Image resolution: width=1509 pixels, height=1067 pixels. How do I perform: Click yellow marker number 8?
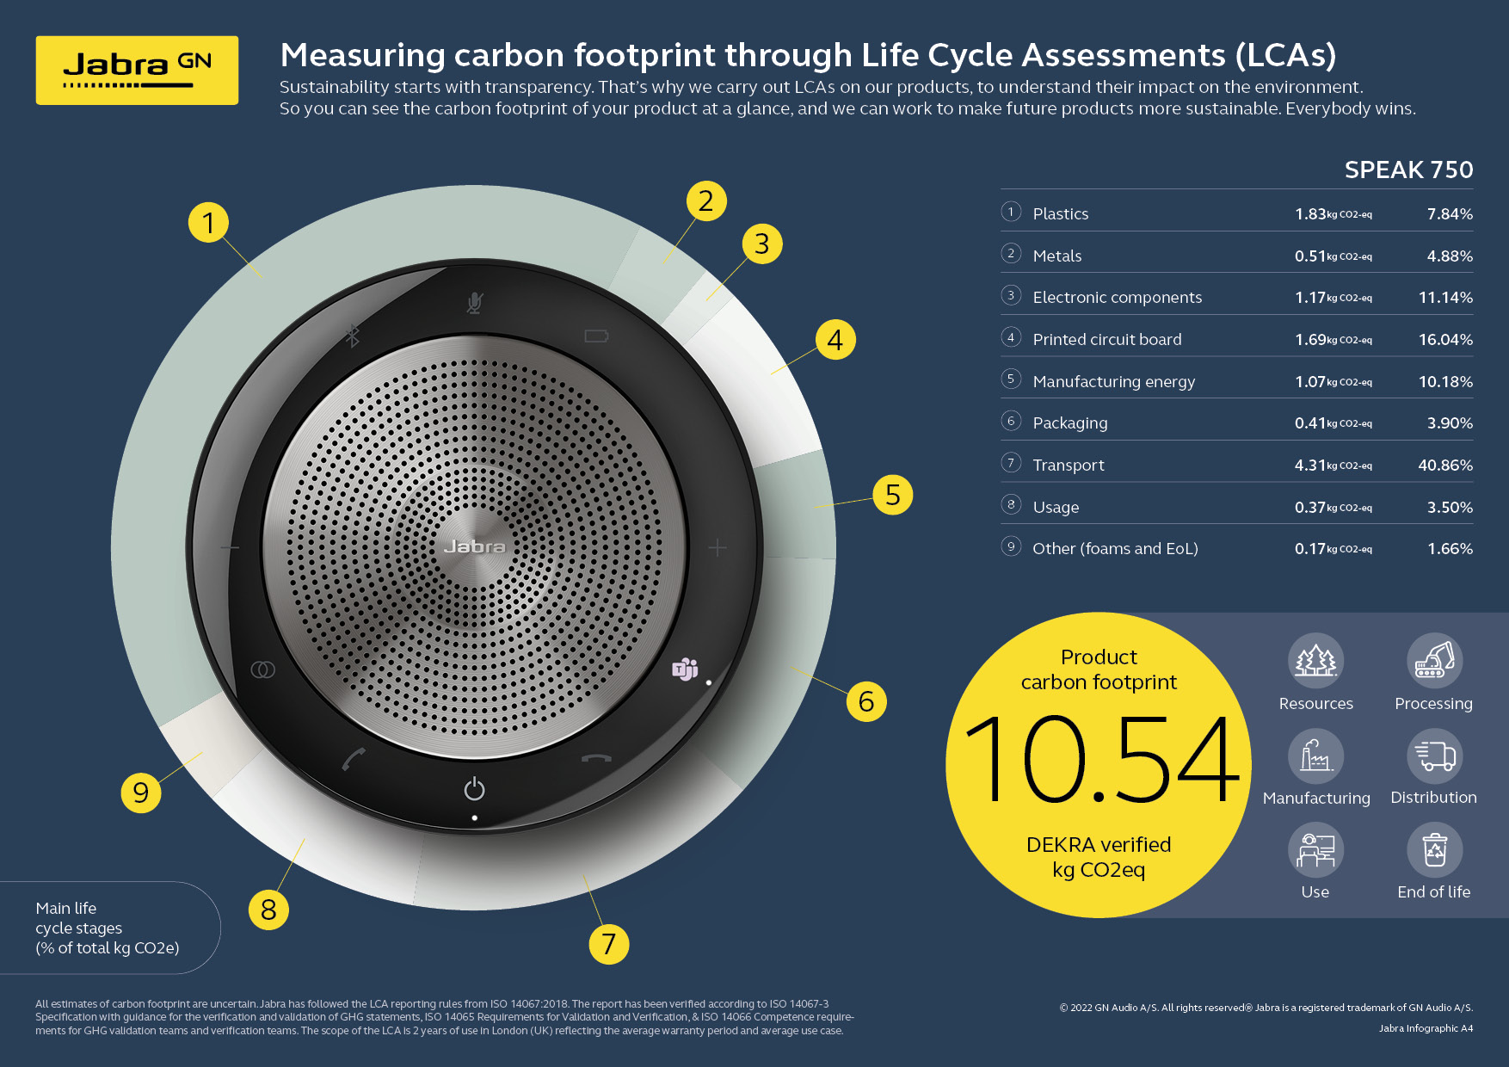pos(268,910)
